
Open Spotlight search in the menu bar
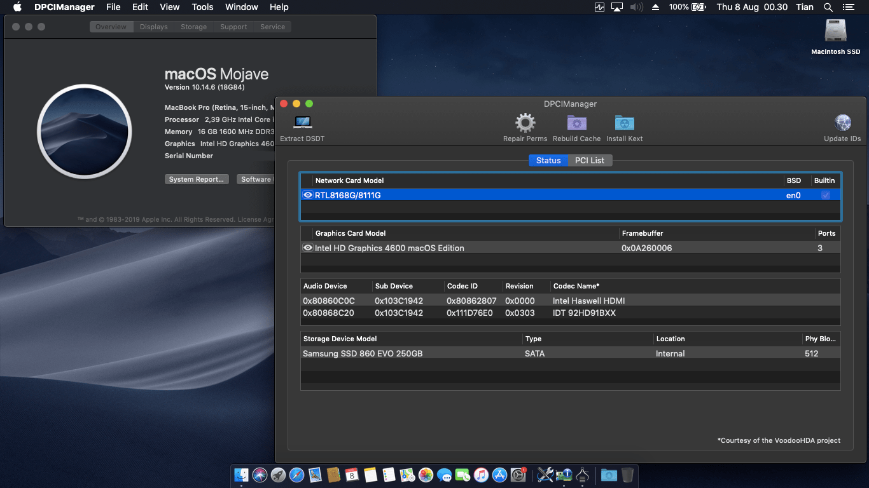[828, 7]
